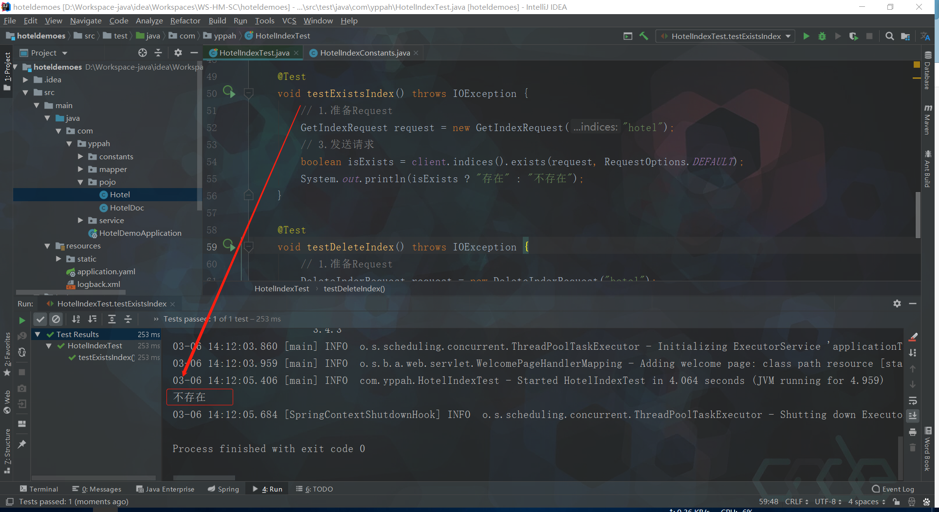Click the console horizontal scrollbar thumb

[204, 478]
